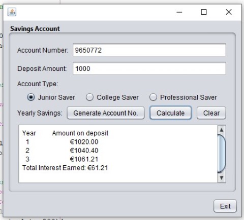Close the window with the X button
Viewport: 244px width, 220px height.
click(229, 12)
